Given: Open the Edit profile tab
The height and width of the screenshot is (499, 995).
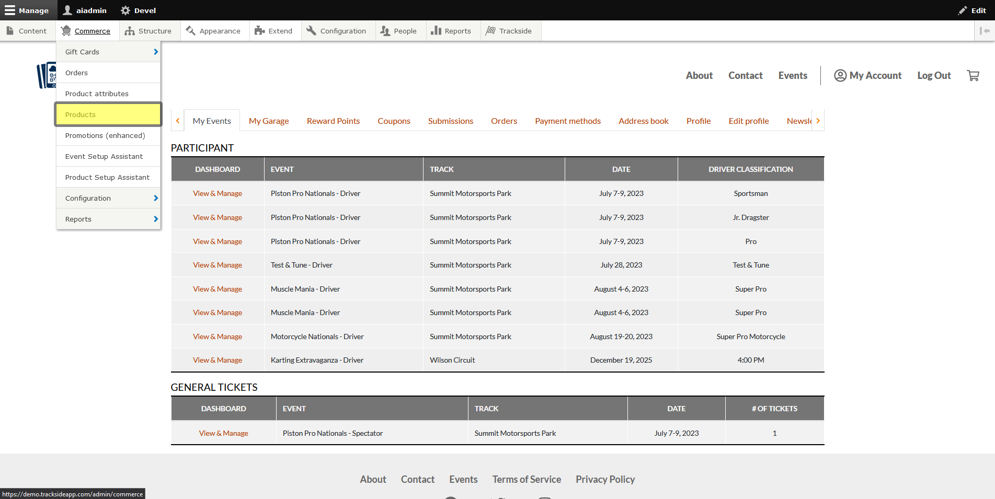Looking at the screenshot, I should [749, 121].
